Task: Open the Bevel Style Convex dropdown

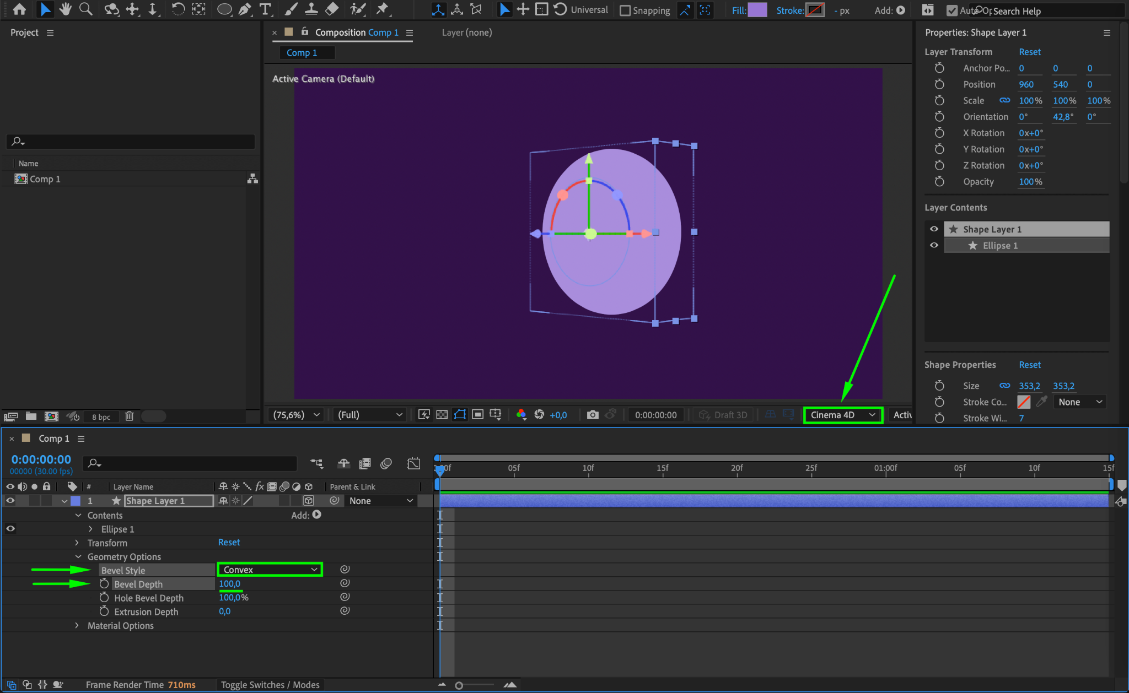Action: coord(270,570)
